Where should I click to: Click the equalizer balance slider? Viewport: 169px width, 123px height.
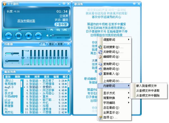pyautogui.click(x=12, y=53)
